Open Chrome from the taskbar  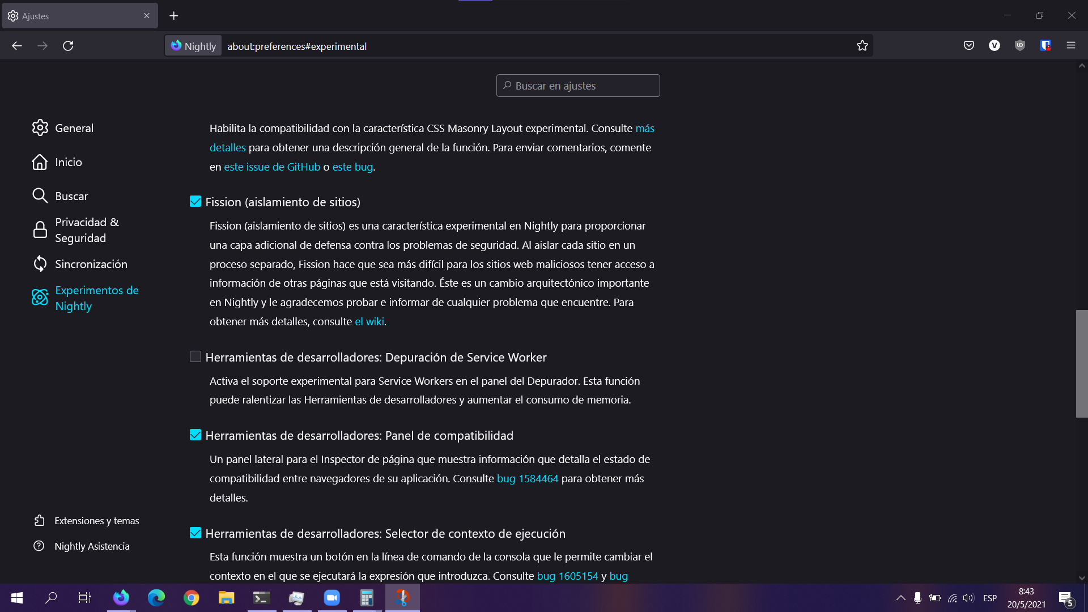pyautogui.click(x=192, y=598)
